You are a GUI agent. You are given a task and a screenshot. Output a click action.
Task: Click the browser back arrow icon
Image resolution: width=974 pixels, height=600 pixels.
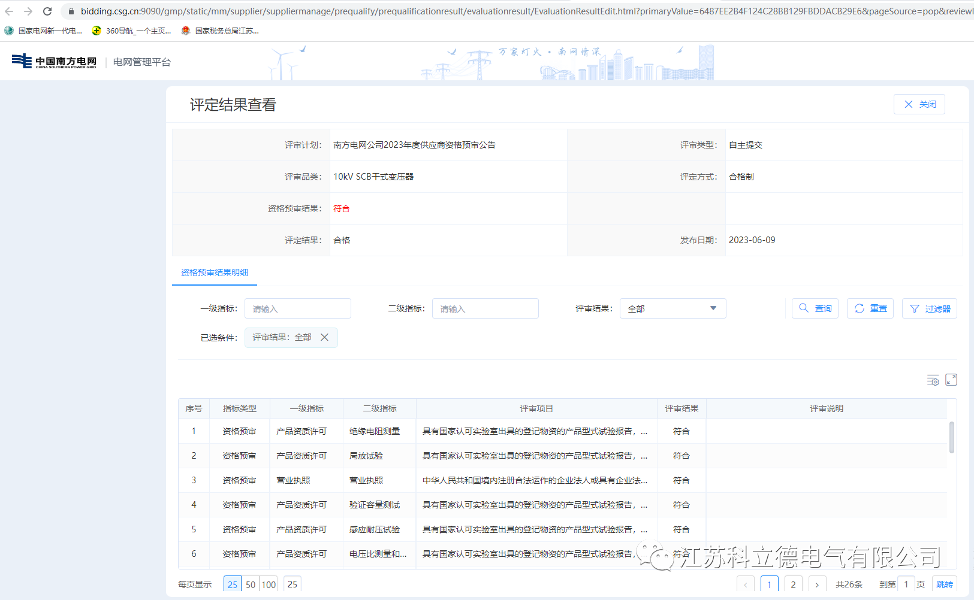pyautogui.click(x=10, y=10)
